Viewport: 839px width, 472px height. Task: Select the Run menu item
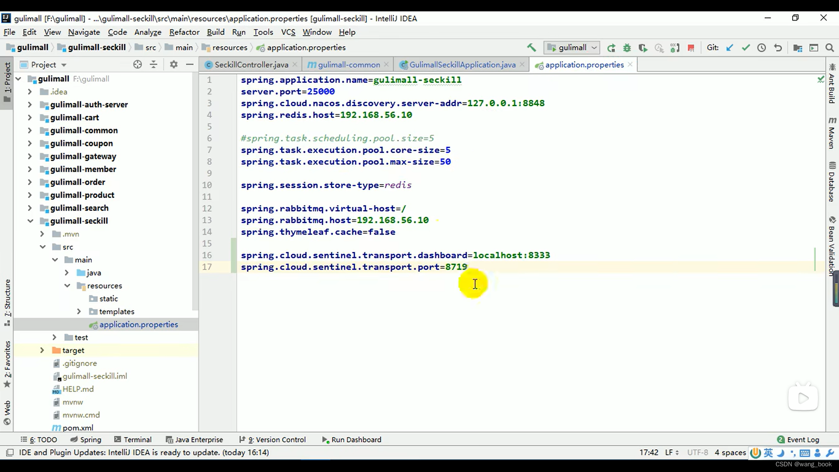pos(238,32)
